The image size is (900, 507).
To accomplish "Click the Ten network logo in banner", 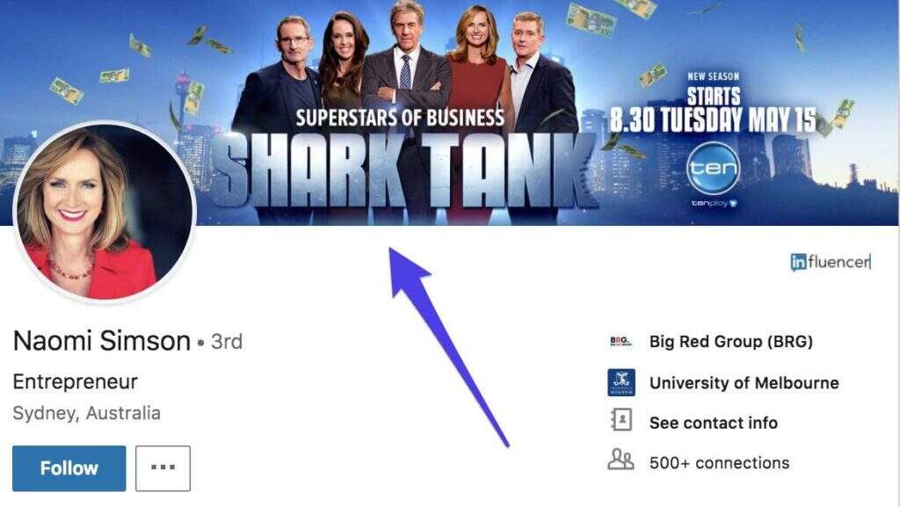I will 713,170.
